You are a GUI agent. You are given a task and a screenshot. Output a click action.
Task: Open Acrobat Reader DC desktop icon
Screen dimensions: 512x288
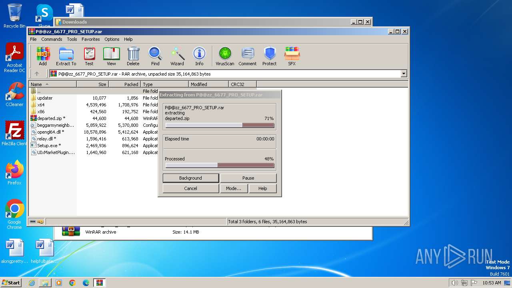[x=14, y=58]
